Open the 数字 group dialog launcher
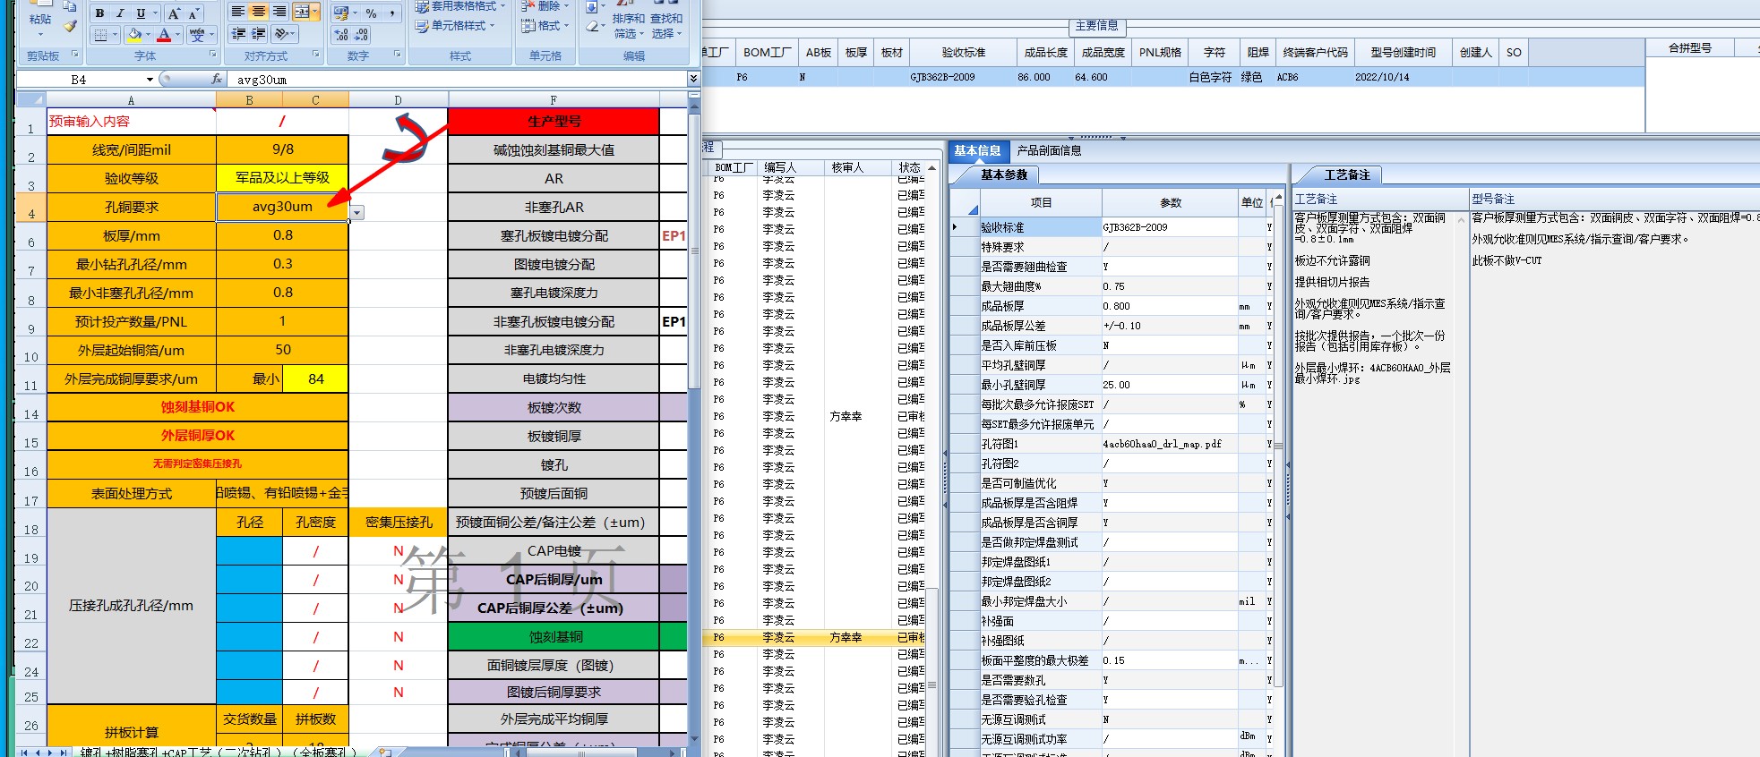Viewport: 1760px width, 757px height. pos(397,55)
